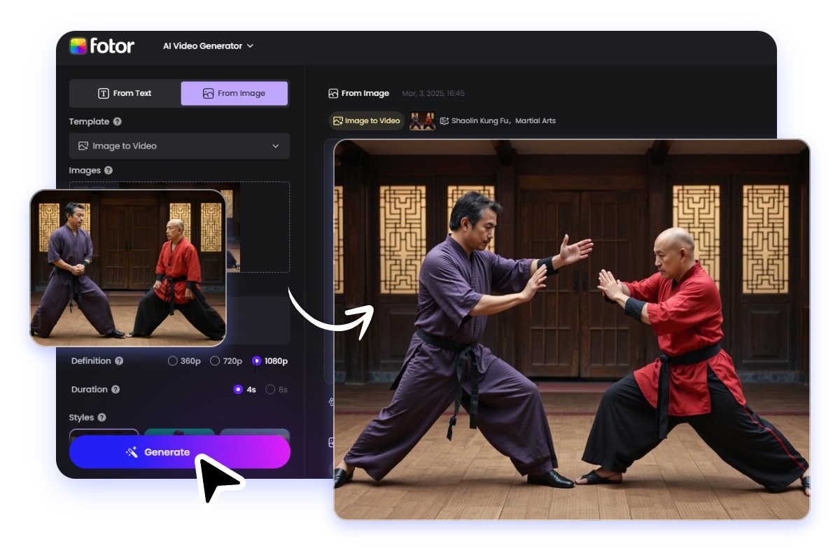Click the help icon next to Images

108,170
